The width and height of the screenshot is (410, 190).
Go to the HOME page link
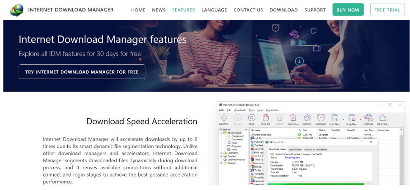coord(138,10)
